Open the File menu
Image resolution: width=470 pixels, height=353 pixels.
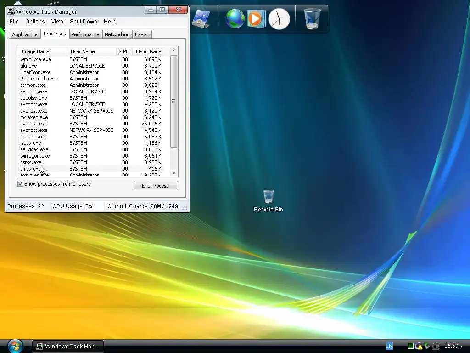(14, 21)
